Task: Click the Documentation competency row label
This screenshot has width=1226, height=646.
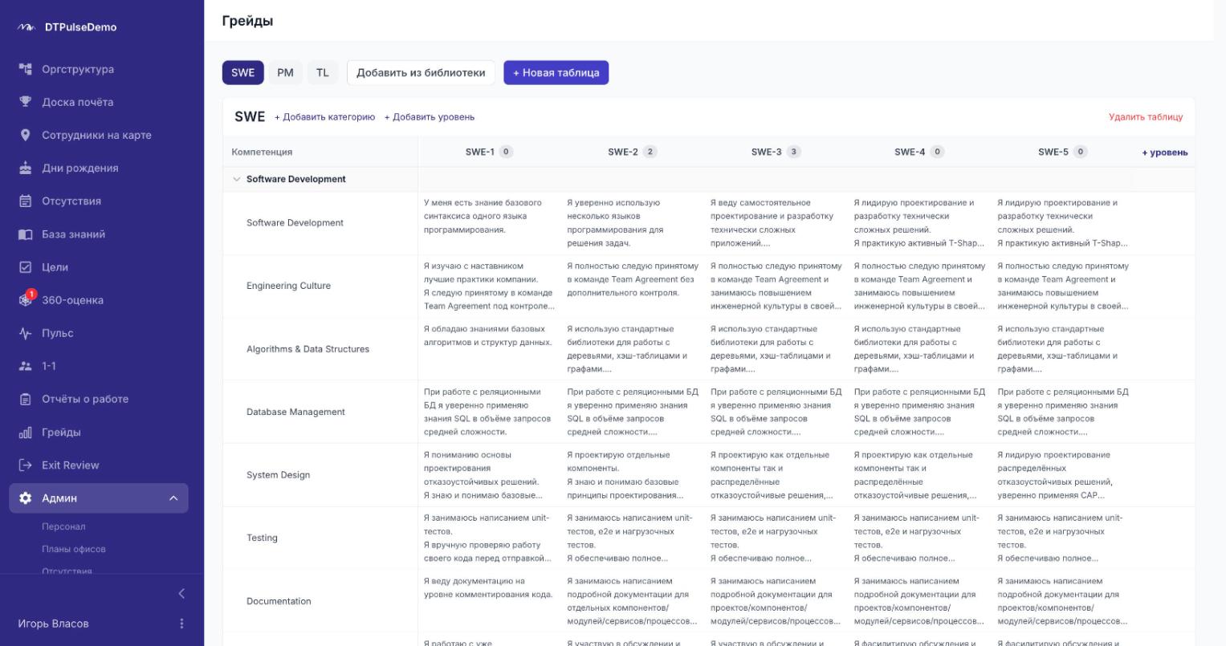Action: [279, 601]
